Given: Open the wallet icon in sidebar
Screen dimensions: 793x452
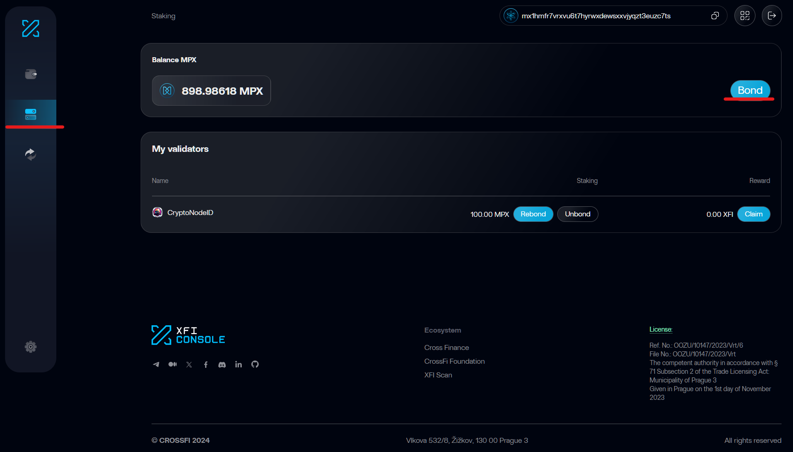Looking at the screenshot, I should [x=31, y=74].
